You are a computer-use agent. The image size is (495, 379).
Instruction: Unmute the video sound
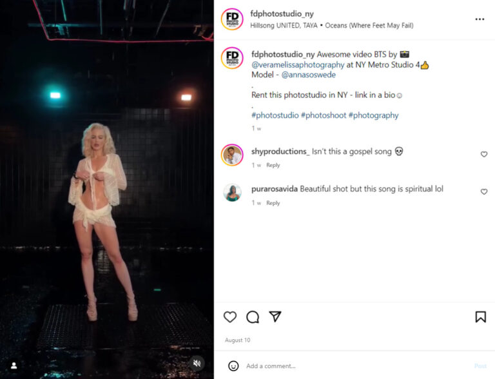tap(197, 364)
